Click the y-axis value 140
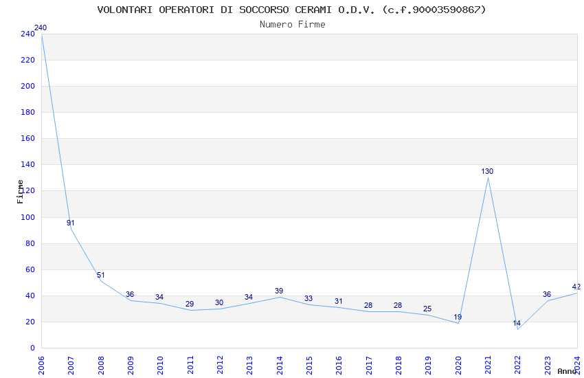This screenshot has height=378, width=584. [28, 164]
